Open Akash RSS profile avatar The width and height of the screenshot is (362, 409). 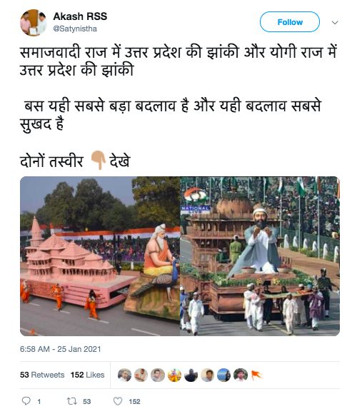(33, 22)
